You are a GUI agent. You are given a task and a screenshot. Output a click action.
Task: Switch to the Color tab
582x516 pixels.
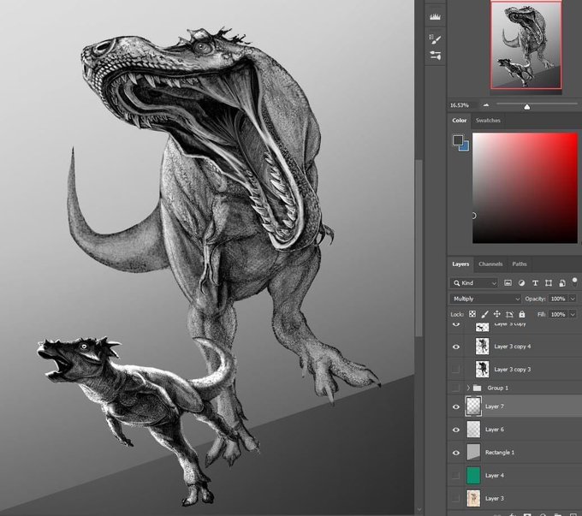tap(459, 121)
